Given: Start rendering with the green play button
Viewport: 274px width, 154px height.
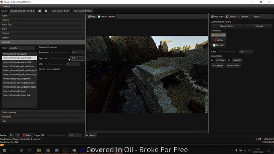Looking at the screenshot, I should pyautogui.click(x=11, y=135).
